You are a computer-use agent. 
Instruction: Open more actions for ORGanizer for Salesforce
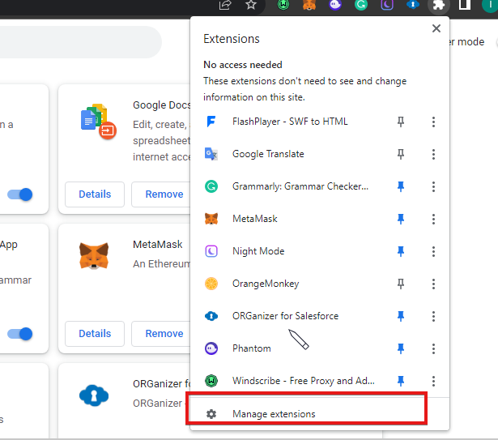pos(433,316)
